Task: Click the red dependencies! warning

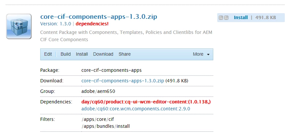Action: point(92,24)
